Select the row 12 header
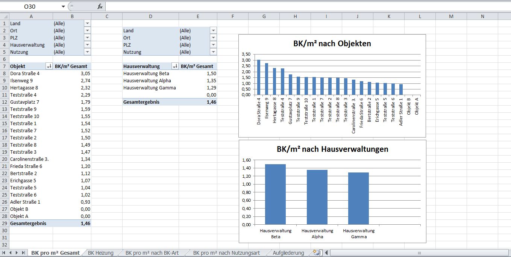Screen dimensions: 511x257 pyautogui.click(x=5, y=102)
